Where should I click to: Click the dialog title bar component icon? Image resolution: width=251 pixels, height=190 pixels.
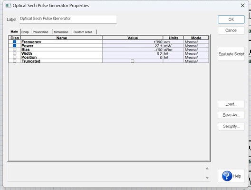[8, 5]
